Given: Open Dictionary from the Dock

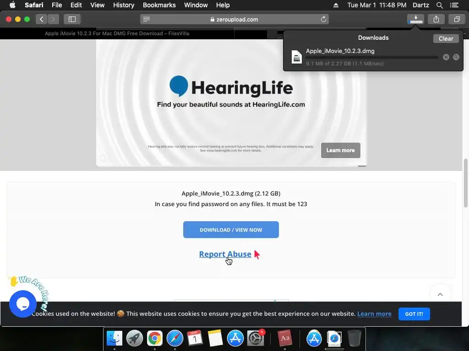Looking at the screenshot, I should 285,339.
